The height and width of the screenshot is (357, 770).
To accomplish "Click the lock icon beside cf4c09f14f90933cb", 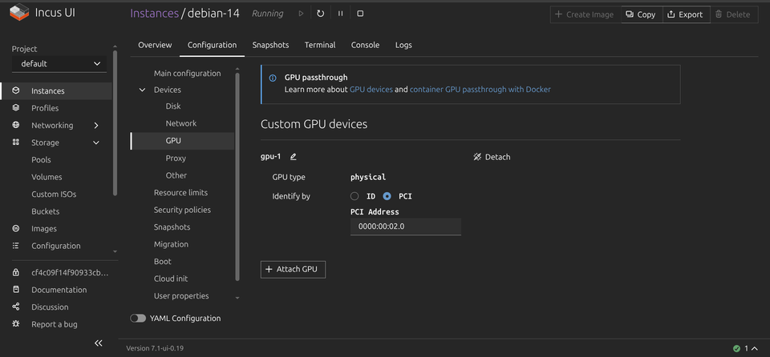I will pyautogui.click(x=16, y=273).
